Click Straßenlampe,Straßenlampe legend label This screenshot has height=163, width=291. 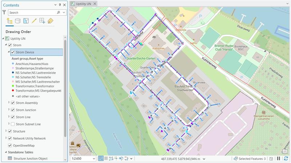coord(35,68)
